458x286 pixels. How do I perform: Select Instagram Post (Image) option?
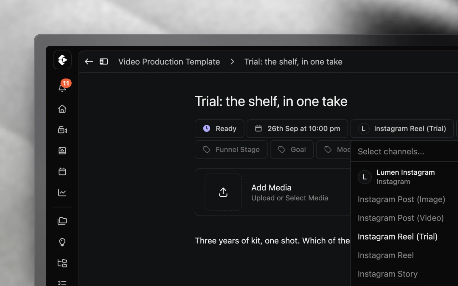401,199
